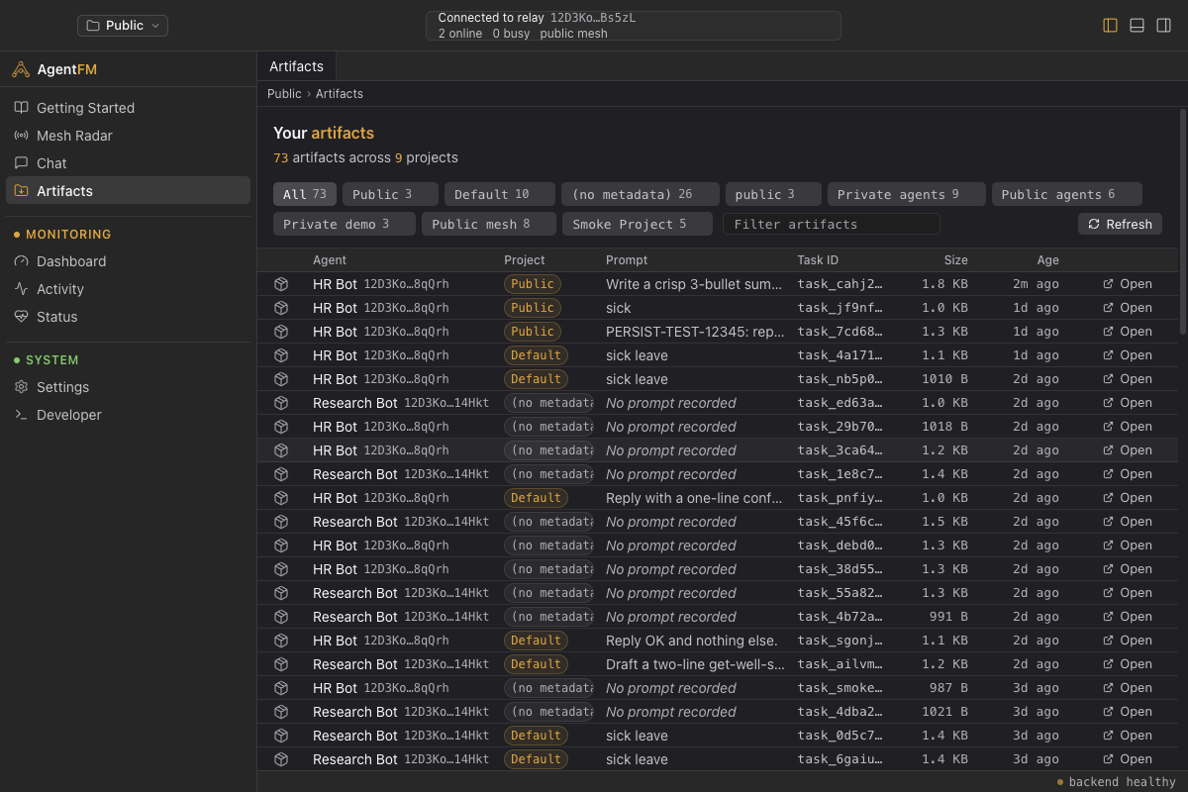The image size is (1188, 792).
Task: Open Getting Started in sidebar
Action: pos(128,108)
